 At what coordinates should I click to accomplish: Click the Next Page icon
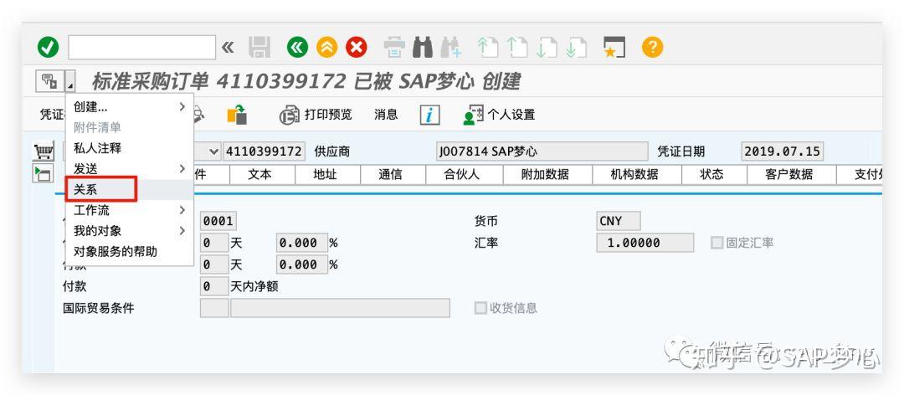(547, 48)
